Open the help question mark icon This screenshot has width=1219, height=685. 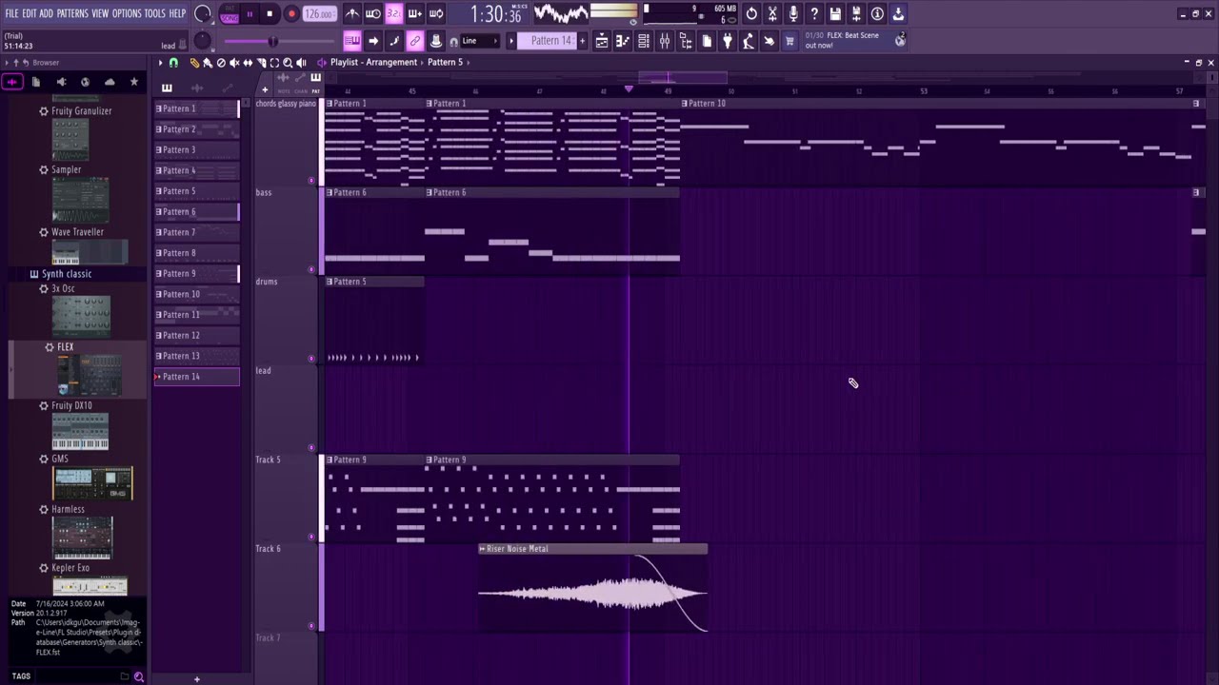pos(814,14)
